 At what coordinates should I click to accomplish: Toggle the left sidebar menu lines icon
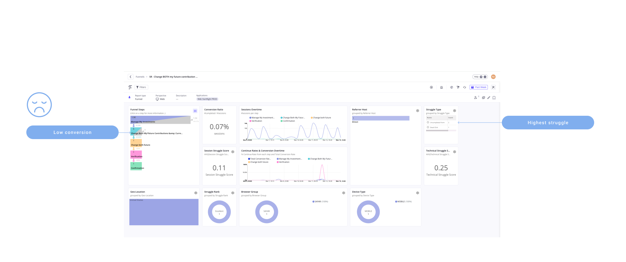pos(130,87)
